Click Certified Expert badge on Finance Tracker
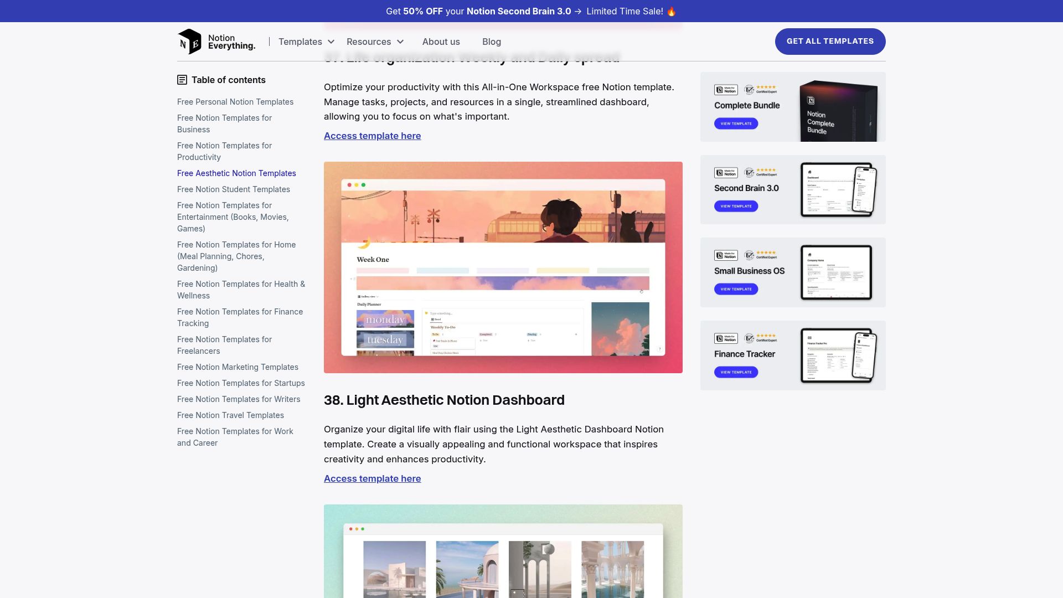This screenshot has width=1063, height=598. 761,338
